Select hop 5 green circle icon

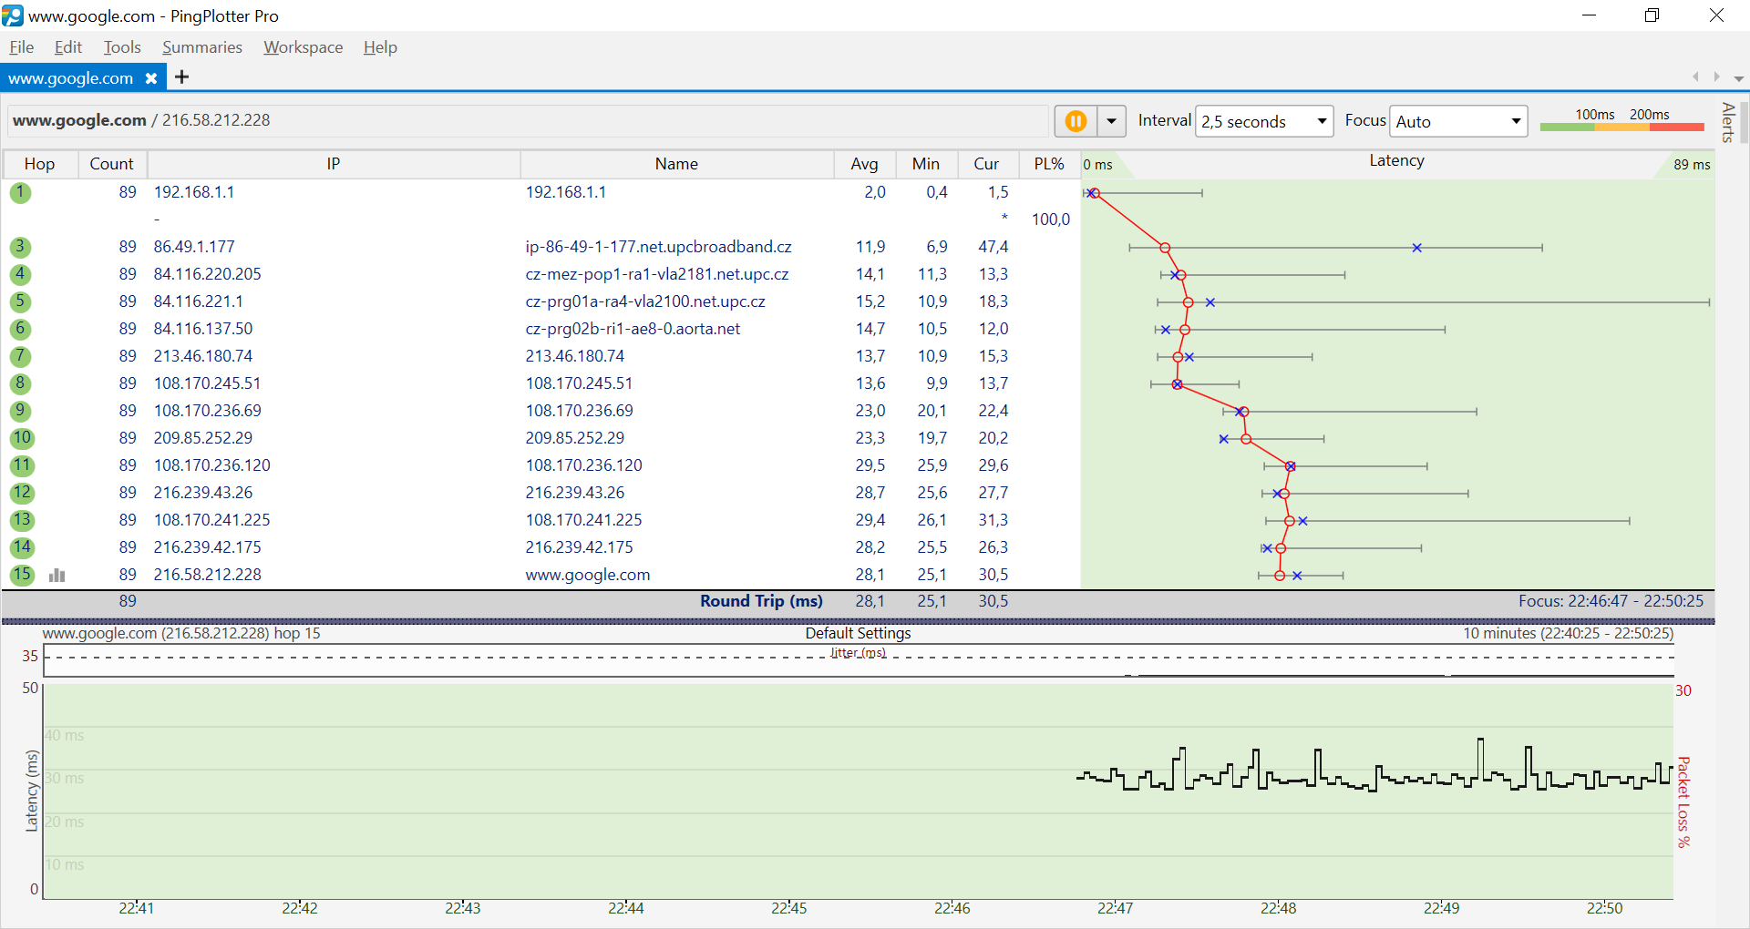coord(20,301)
